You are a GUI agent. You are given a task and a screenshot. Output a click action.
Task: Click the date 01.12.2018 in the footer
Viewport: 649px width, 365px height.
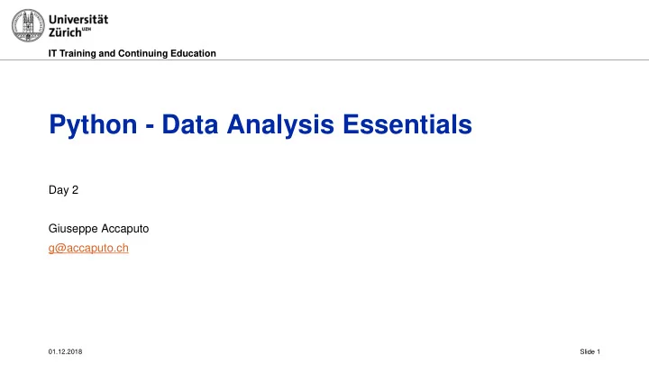click(66, 351)
